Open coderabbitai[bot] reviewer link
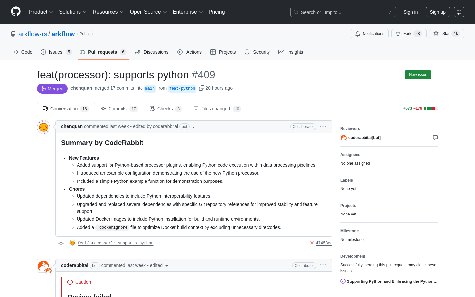 [x=364, y=138]
